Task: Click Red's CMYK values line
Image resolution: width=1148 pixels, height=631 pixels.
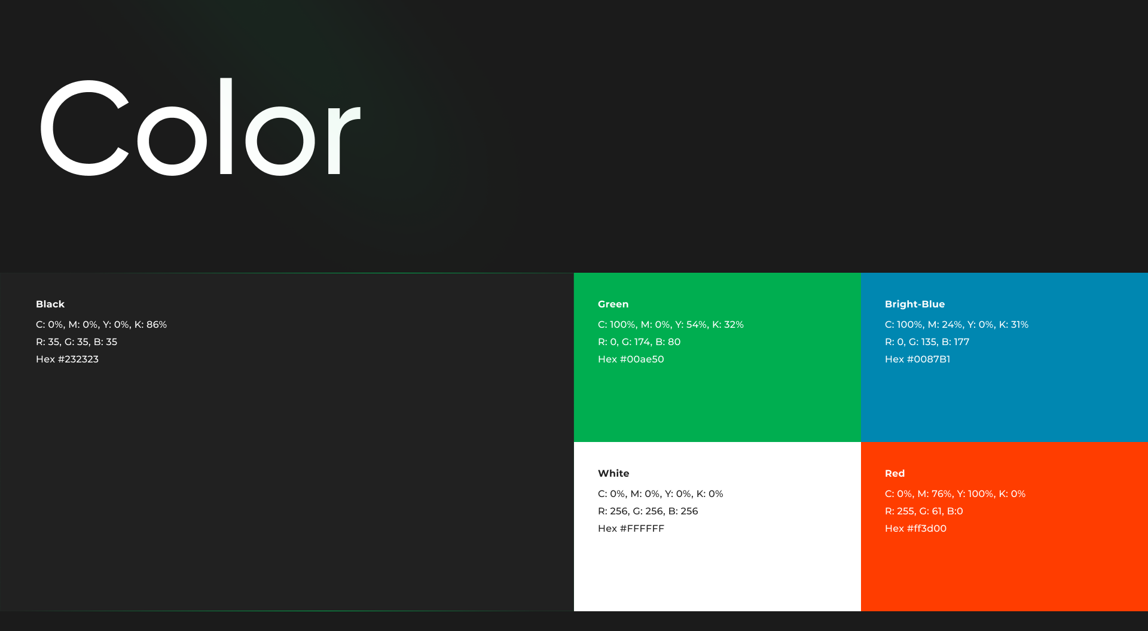Action: [x=955, y=493]
